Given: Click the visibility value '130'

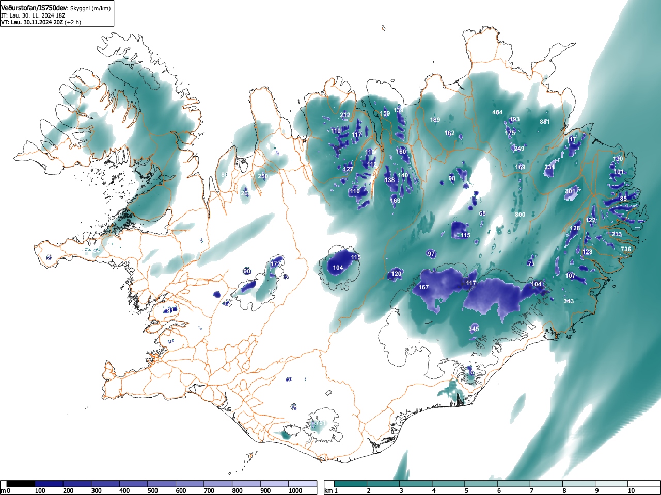Looking at the screenshot, I should click(618, 159).
